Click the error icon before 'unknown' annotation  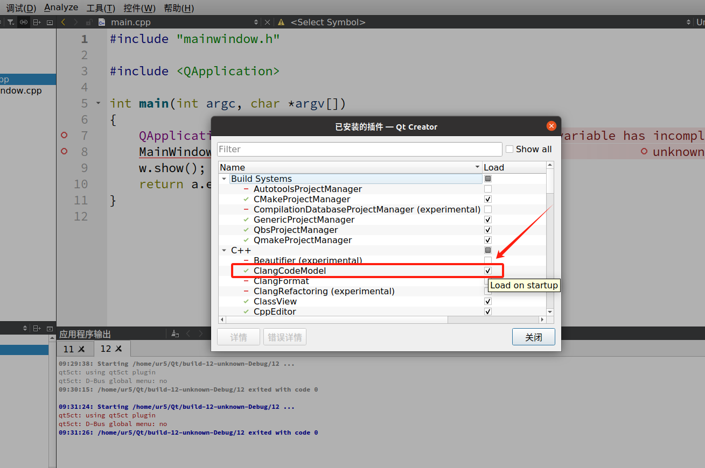(x=644, y=151)
